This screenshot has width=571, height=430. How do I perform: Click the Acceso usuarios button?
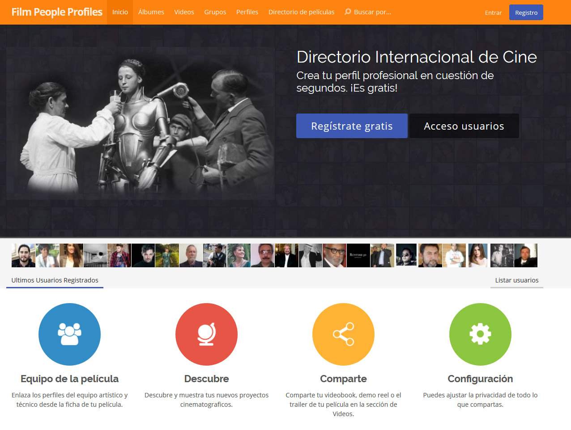(x=464, y=126)
